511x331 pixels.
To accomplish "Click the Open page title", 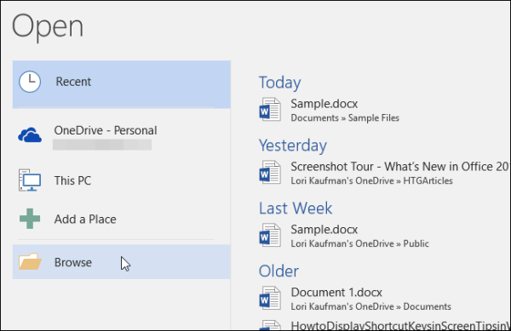I will [48, 27].
